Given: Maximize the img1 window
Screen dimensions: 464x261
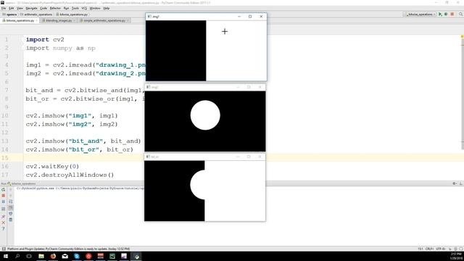Looking at the screenshot, I should click(250, 17).
